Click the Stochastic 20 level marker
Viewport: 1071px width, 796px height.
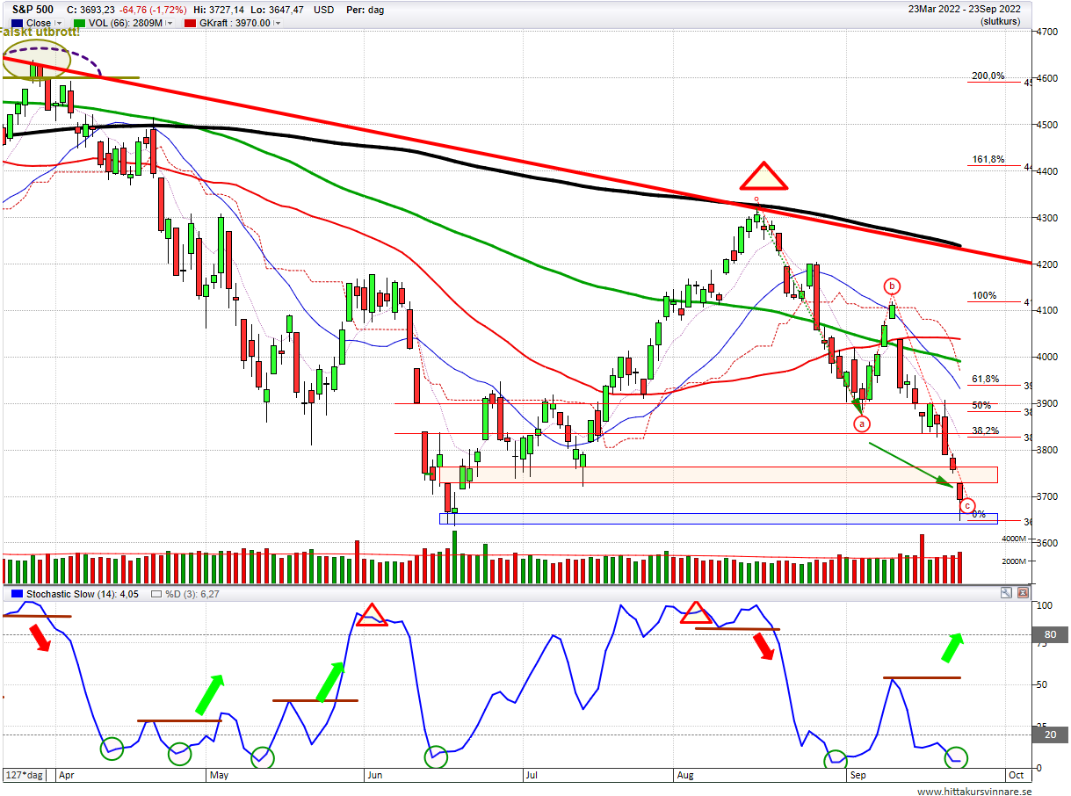[x=1050, y=734]
